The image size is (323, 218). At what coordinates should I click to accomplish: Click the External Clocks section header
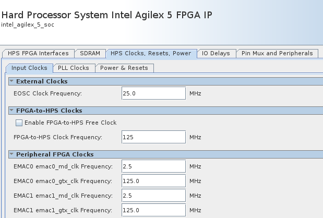42,81
